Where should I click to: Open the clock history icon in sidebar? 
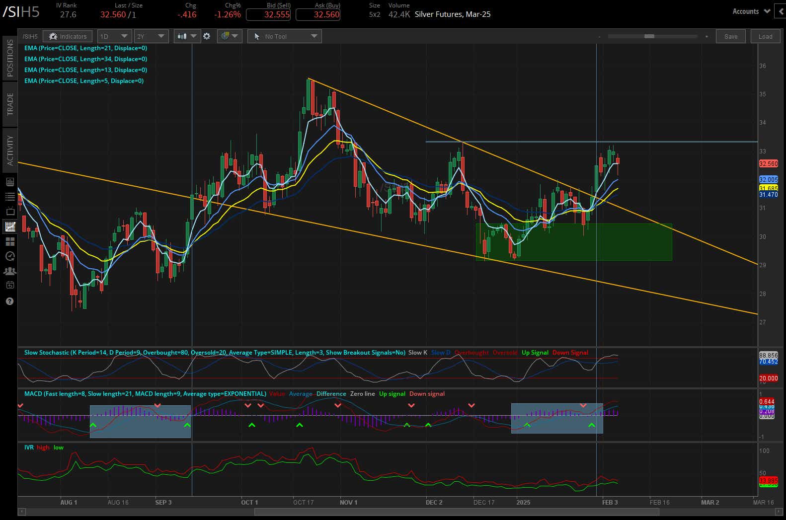pyautogui.click(x=9, y=256)
